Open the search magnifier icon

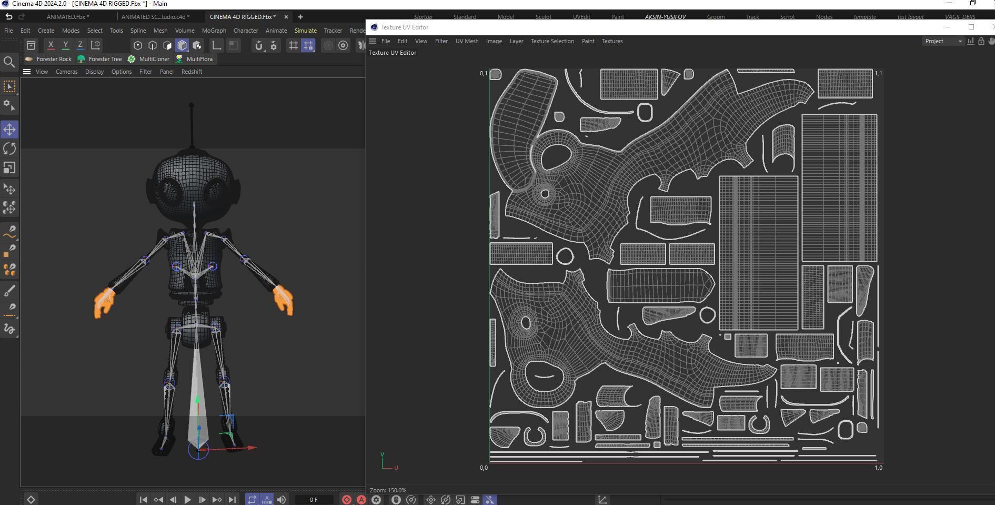pos(9,63)
